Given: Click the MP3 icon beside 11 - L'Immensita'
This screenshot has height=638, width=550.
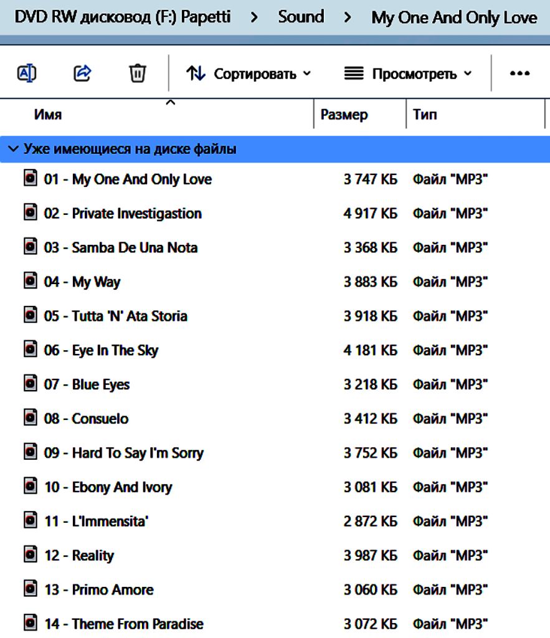Looking at the screenshot, I should click(31, 520).
